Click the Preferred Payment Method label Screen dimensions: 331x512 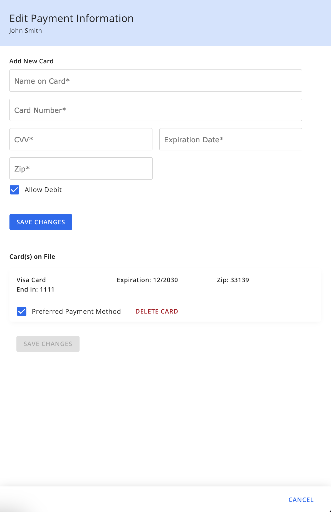click(76, 312)
